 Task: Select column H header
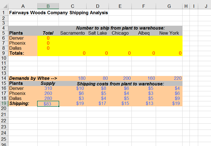pos(186,6)
